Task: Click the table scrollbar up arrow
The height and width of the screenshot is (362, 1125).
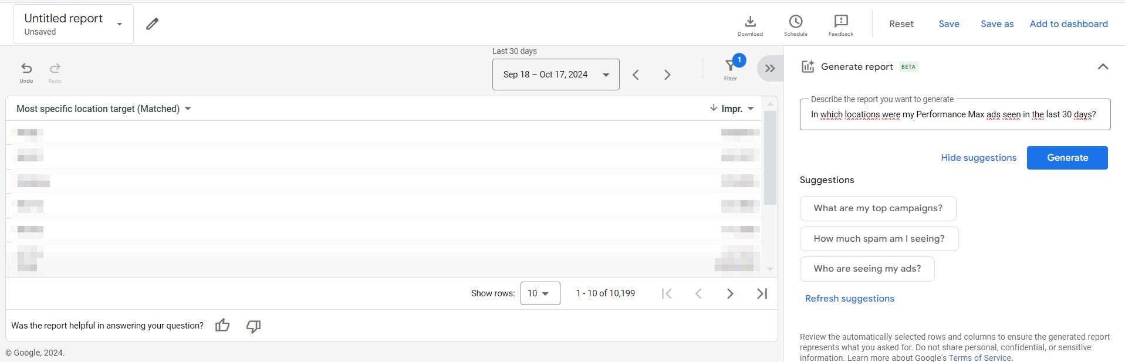Action: click(x=770, y=103)
